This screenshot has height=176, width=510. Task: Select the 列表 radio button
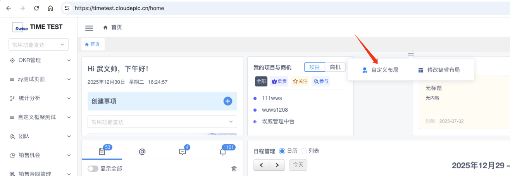click(303, 151)
